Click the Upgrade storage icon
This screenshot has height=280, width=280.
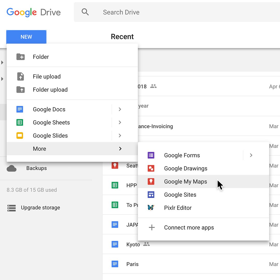pos(12,208)
